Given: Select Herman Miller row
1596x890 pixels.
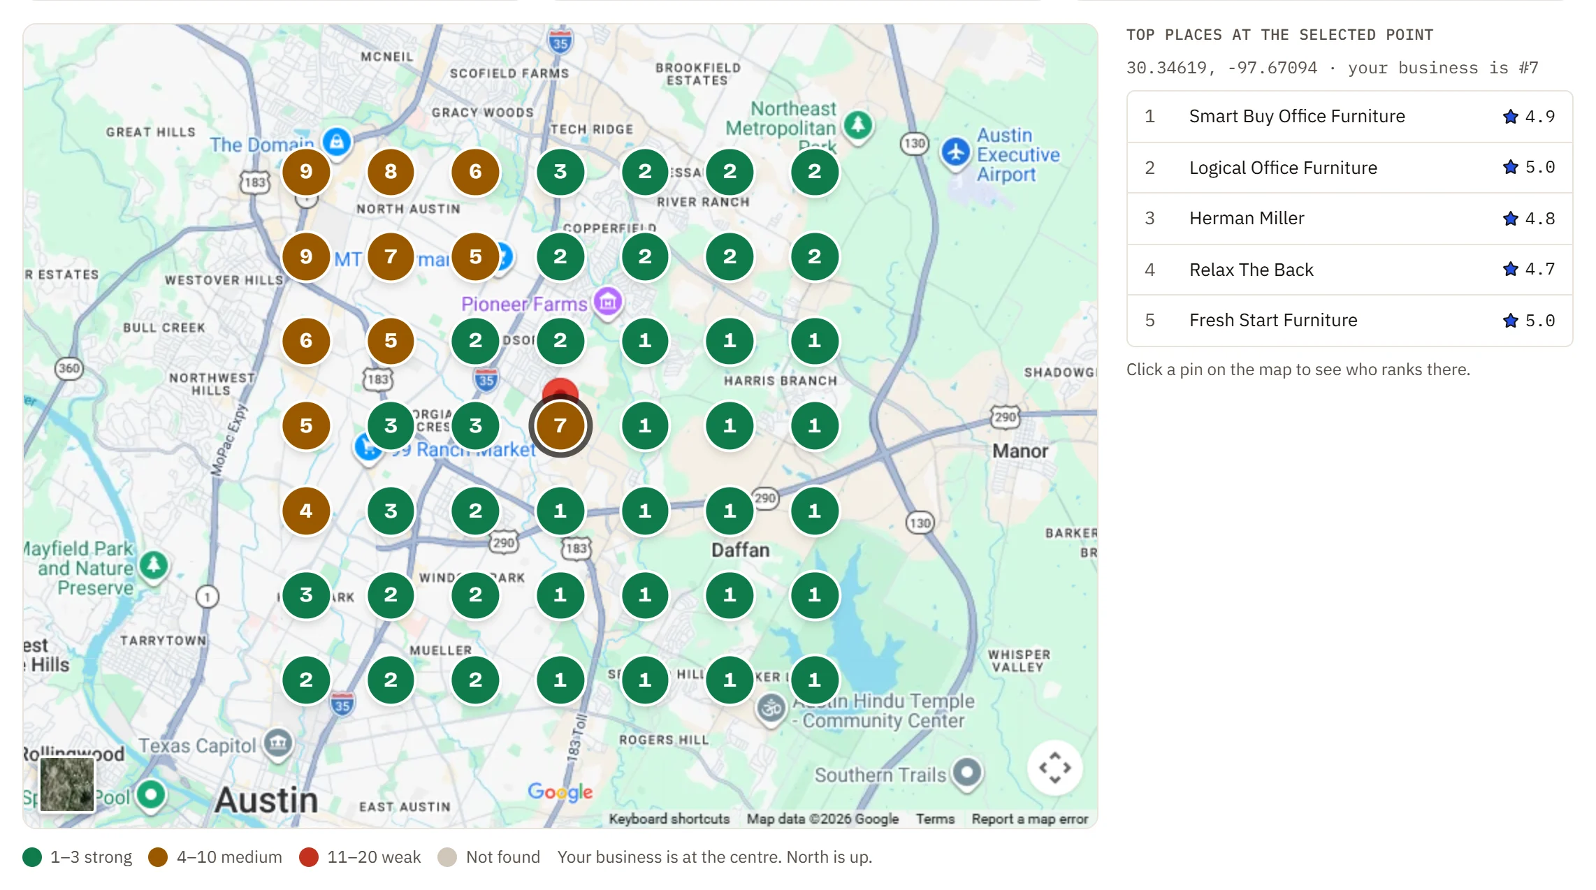Looking at the screenshot, I should [1349, 219].
